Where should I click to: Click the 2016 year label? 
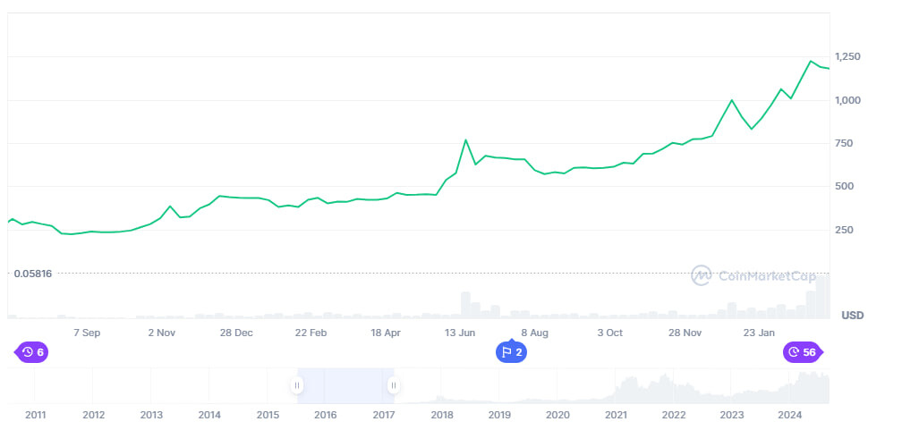(326, 415)
